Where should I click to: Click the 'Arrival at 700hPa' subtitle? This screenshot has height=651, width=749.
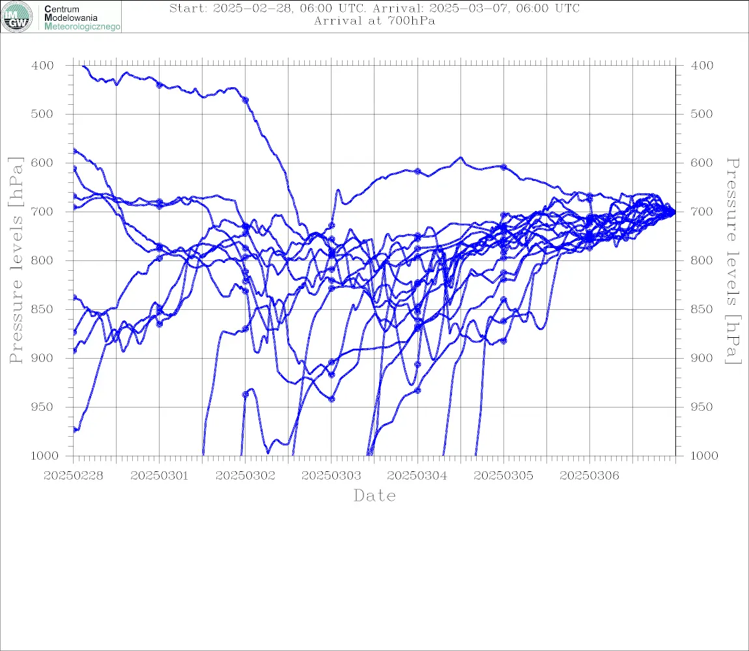(374, 21)
